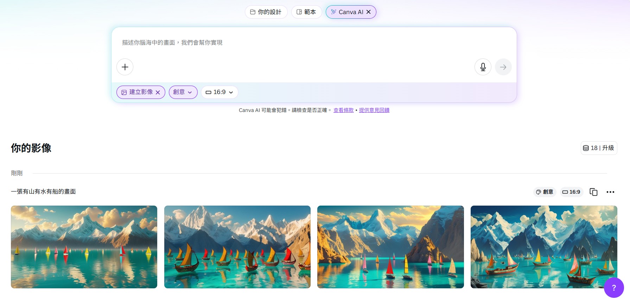The height and width of the screenshot is (301, 630).
Task: Click the prompt text 一張有山有水有船的畫面
Action: point(43,192)
